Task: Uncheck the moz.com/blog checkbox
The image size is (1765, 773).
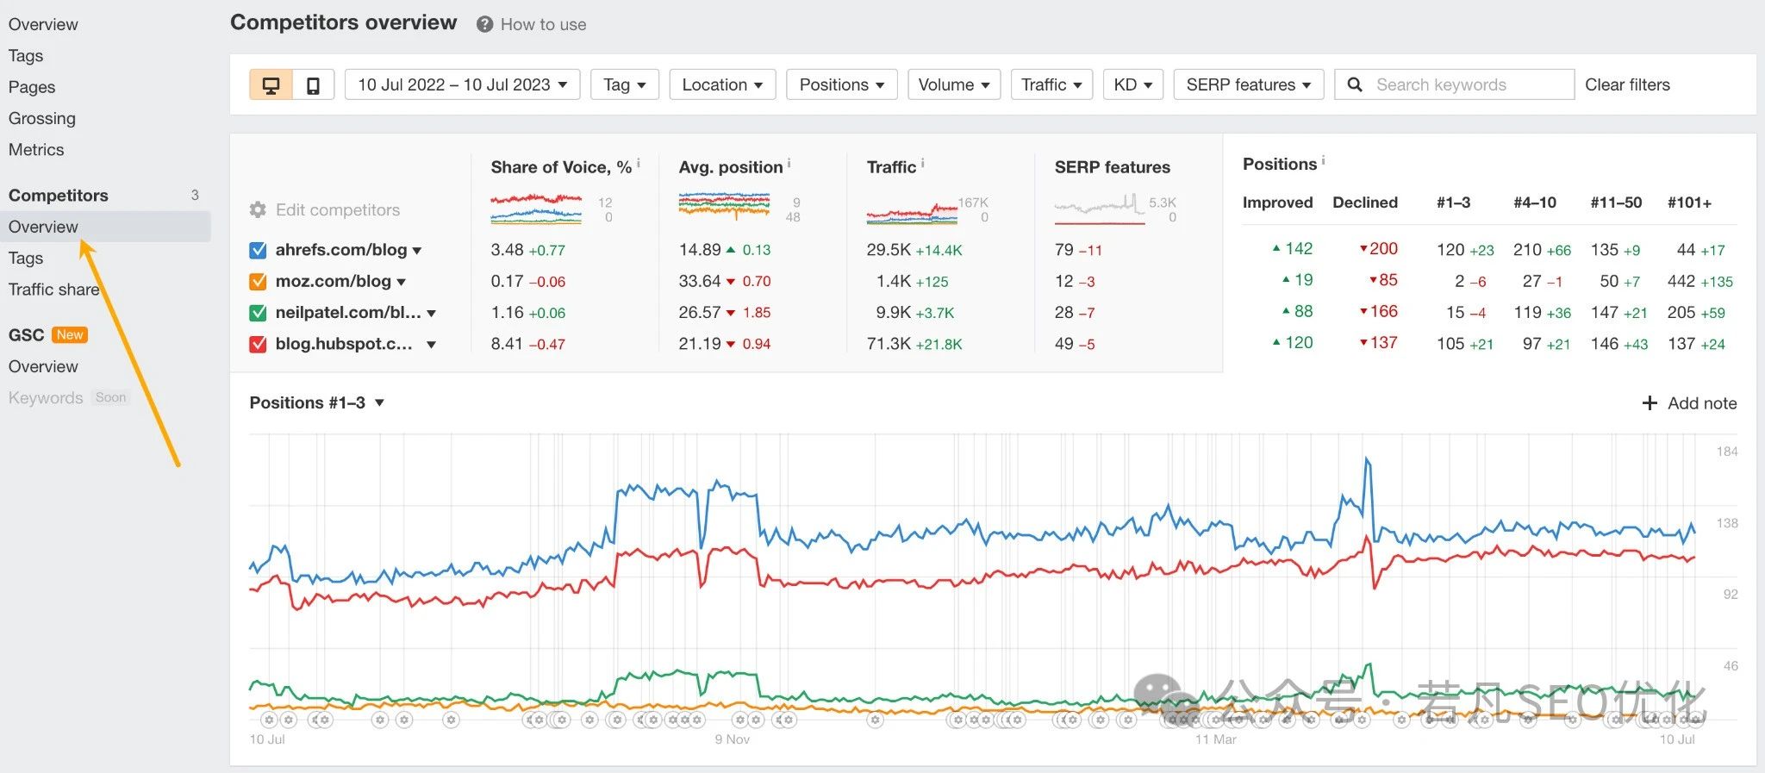Action: tap(258, 281)
